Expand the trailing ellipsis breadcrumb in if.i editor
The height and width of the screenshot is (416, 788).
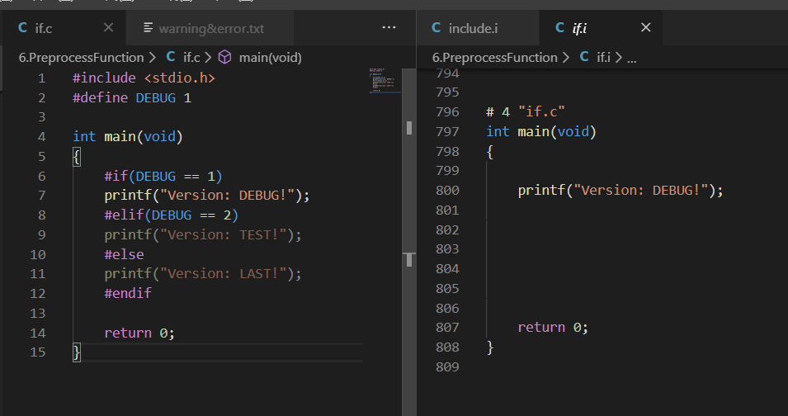(x=631, y=58)
